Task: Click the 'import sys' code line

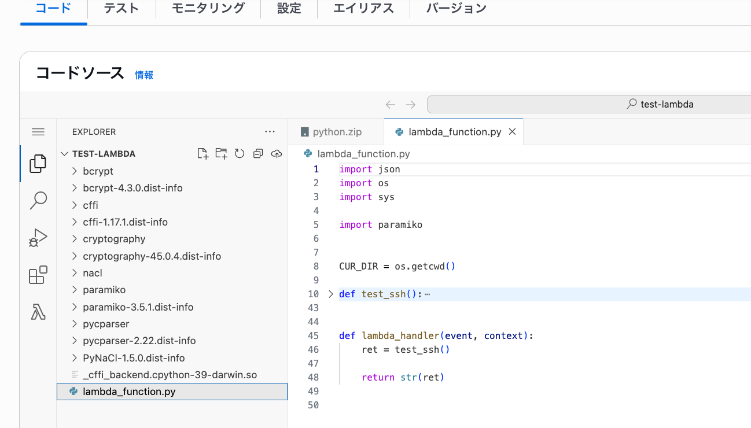Action: (367, 197)
